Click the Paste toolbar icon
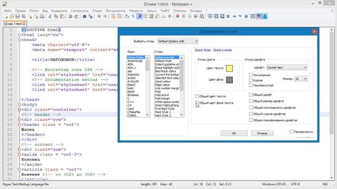337x189 pixels. click(x=62, y=16)
